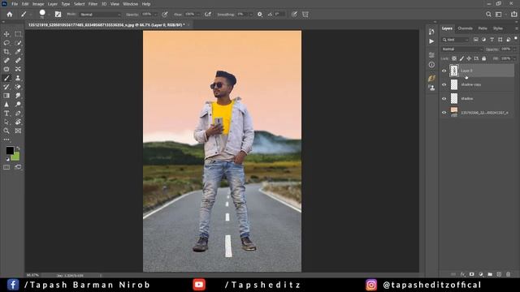Open the Smoothing value dropdown

coord(251,15)
